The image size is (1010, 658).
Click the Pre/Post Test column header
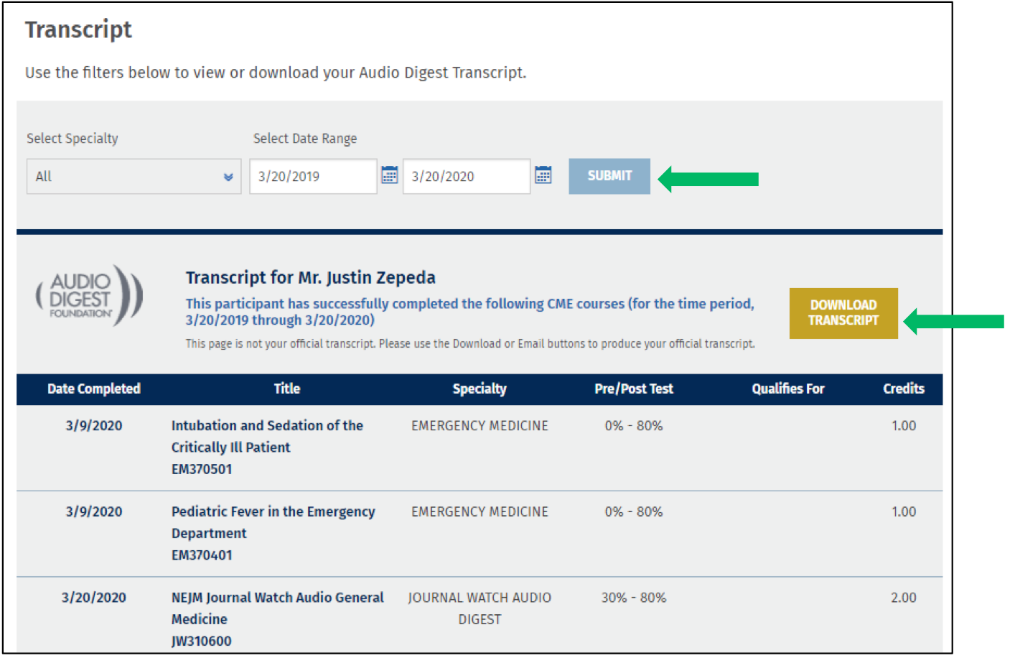click(x=634, y=389)
